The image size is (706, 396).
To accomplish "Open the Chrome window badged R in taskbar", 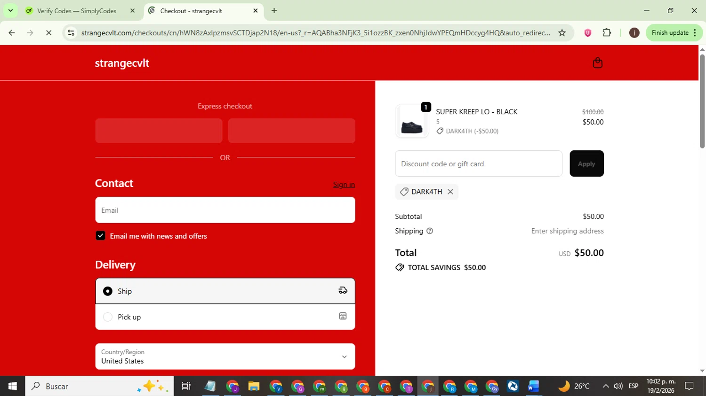I will pos(449,386).
